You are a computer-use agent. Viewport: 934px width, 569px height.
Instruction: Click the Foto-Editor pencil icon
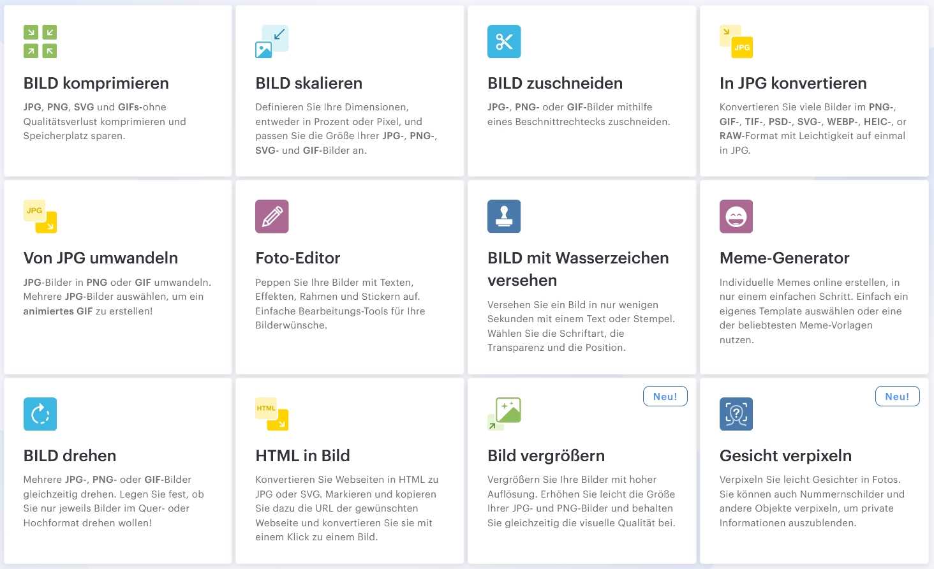coord(272,216)
